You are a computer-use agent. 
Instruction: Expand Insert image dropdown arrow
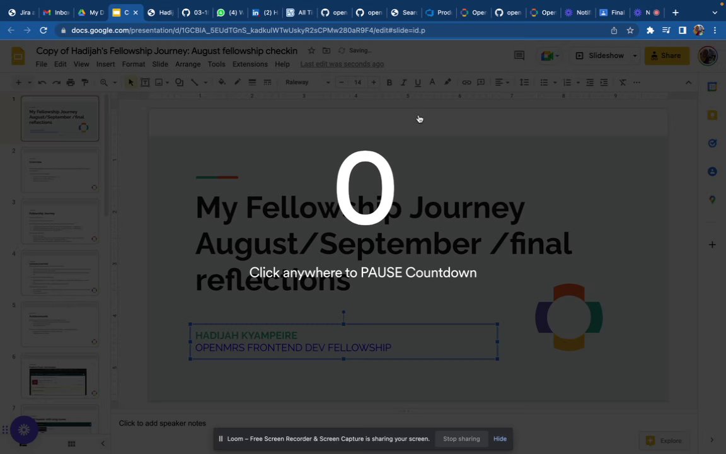coord(167,83)
